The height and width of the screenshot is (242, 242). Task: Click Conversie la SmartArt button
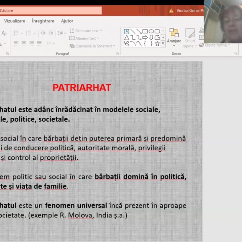[92, 46]
